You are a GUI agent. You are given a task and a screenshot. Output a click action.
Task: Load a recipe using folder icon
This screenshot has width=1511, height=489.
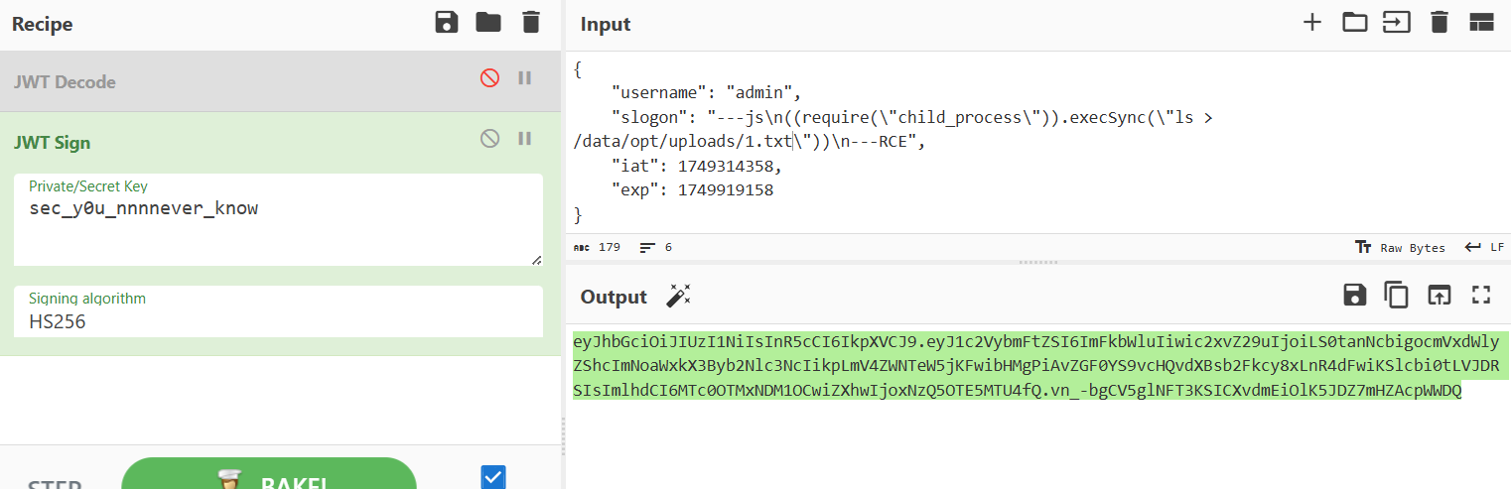487,22
